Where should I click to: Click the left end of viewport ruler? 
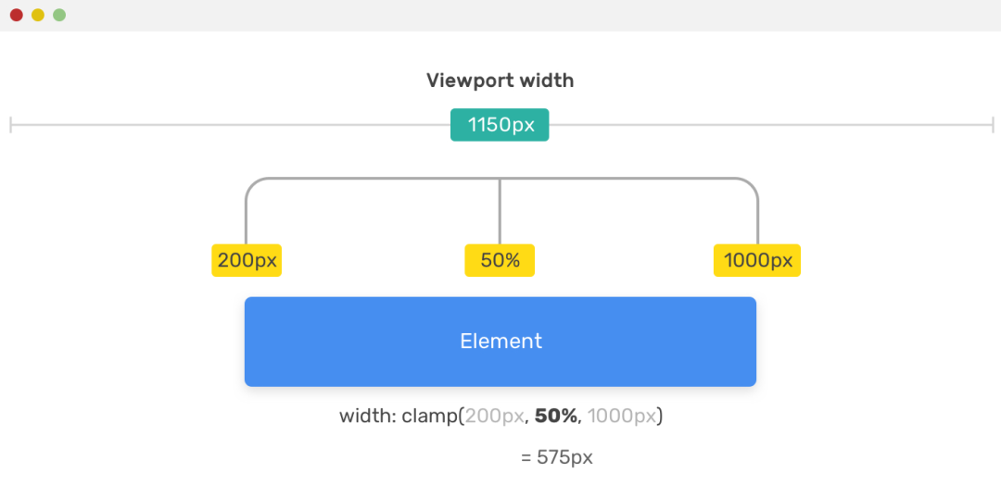tap(11, 125)
